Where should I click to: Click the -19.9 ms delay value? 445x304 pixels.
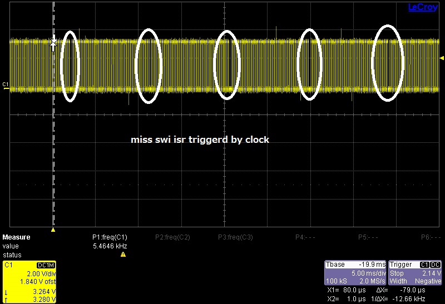(x=372, y=265)
